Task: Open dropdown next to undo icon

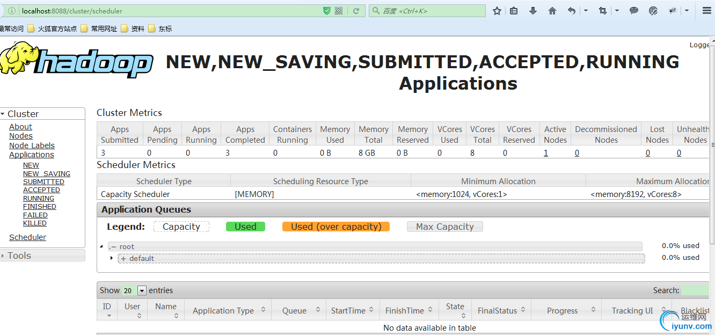Action: (x=586, y=11)
